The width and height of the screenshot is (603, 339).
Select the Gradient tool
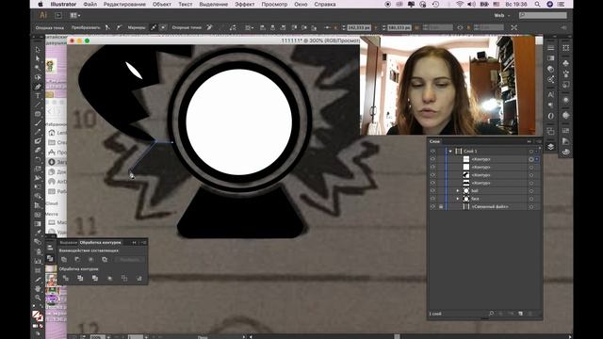pos(38,224)
